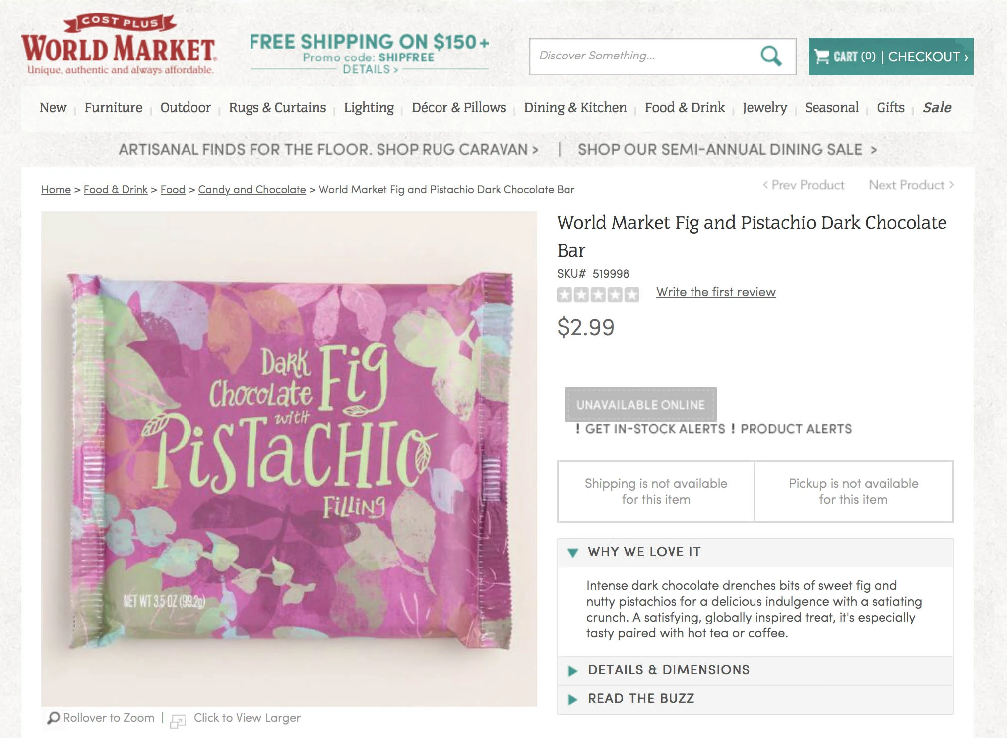Click Write the first review link
The width and height of the screenshot is (1007, 738).
tap(716, 292)
